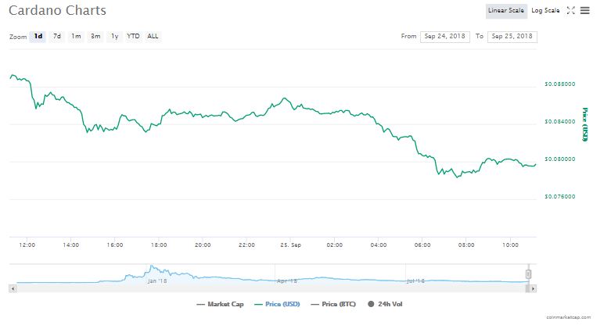Image resolution: width=611 pixels, height=336 pixels.
Task: Select the 3m zoom range
Action: click(x=95, y=36)
